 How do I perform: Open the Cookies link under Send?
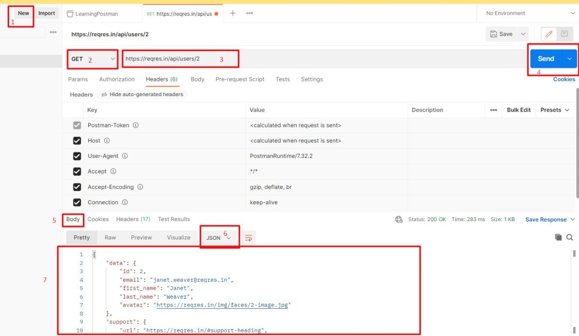click(564, 79)
